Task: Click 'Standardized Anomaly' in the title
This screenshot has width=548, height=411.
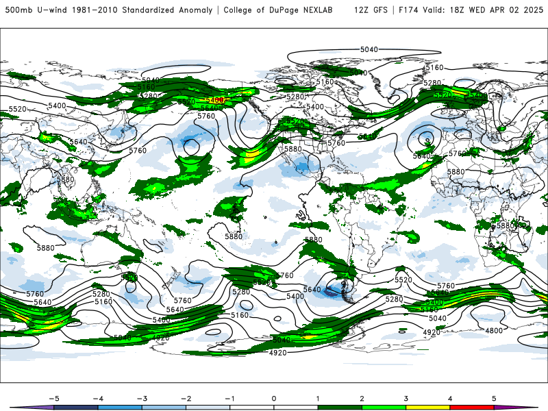Action: (167, 10)
